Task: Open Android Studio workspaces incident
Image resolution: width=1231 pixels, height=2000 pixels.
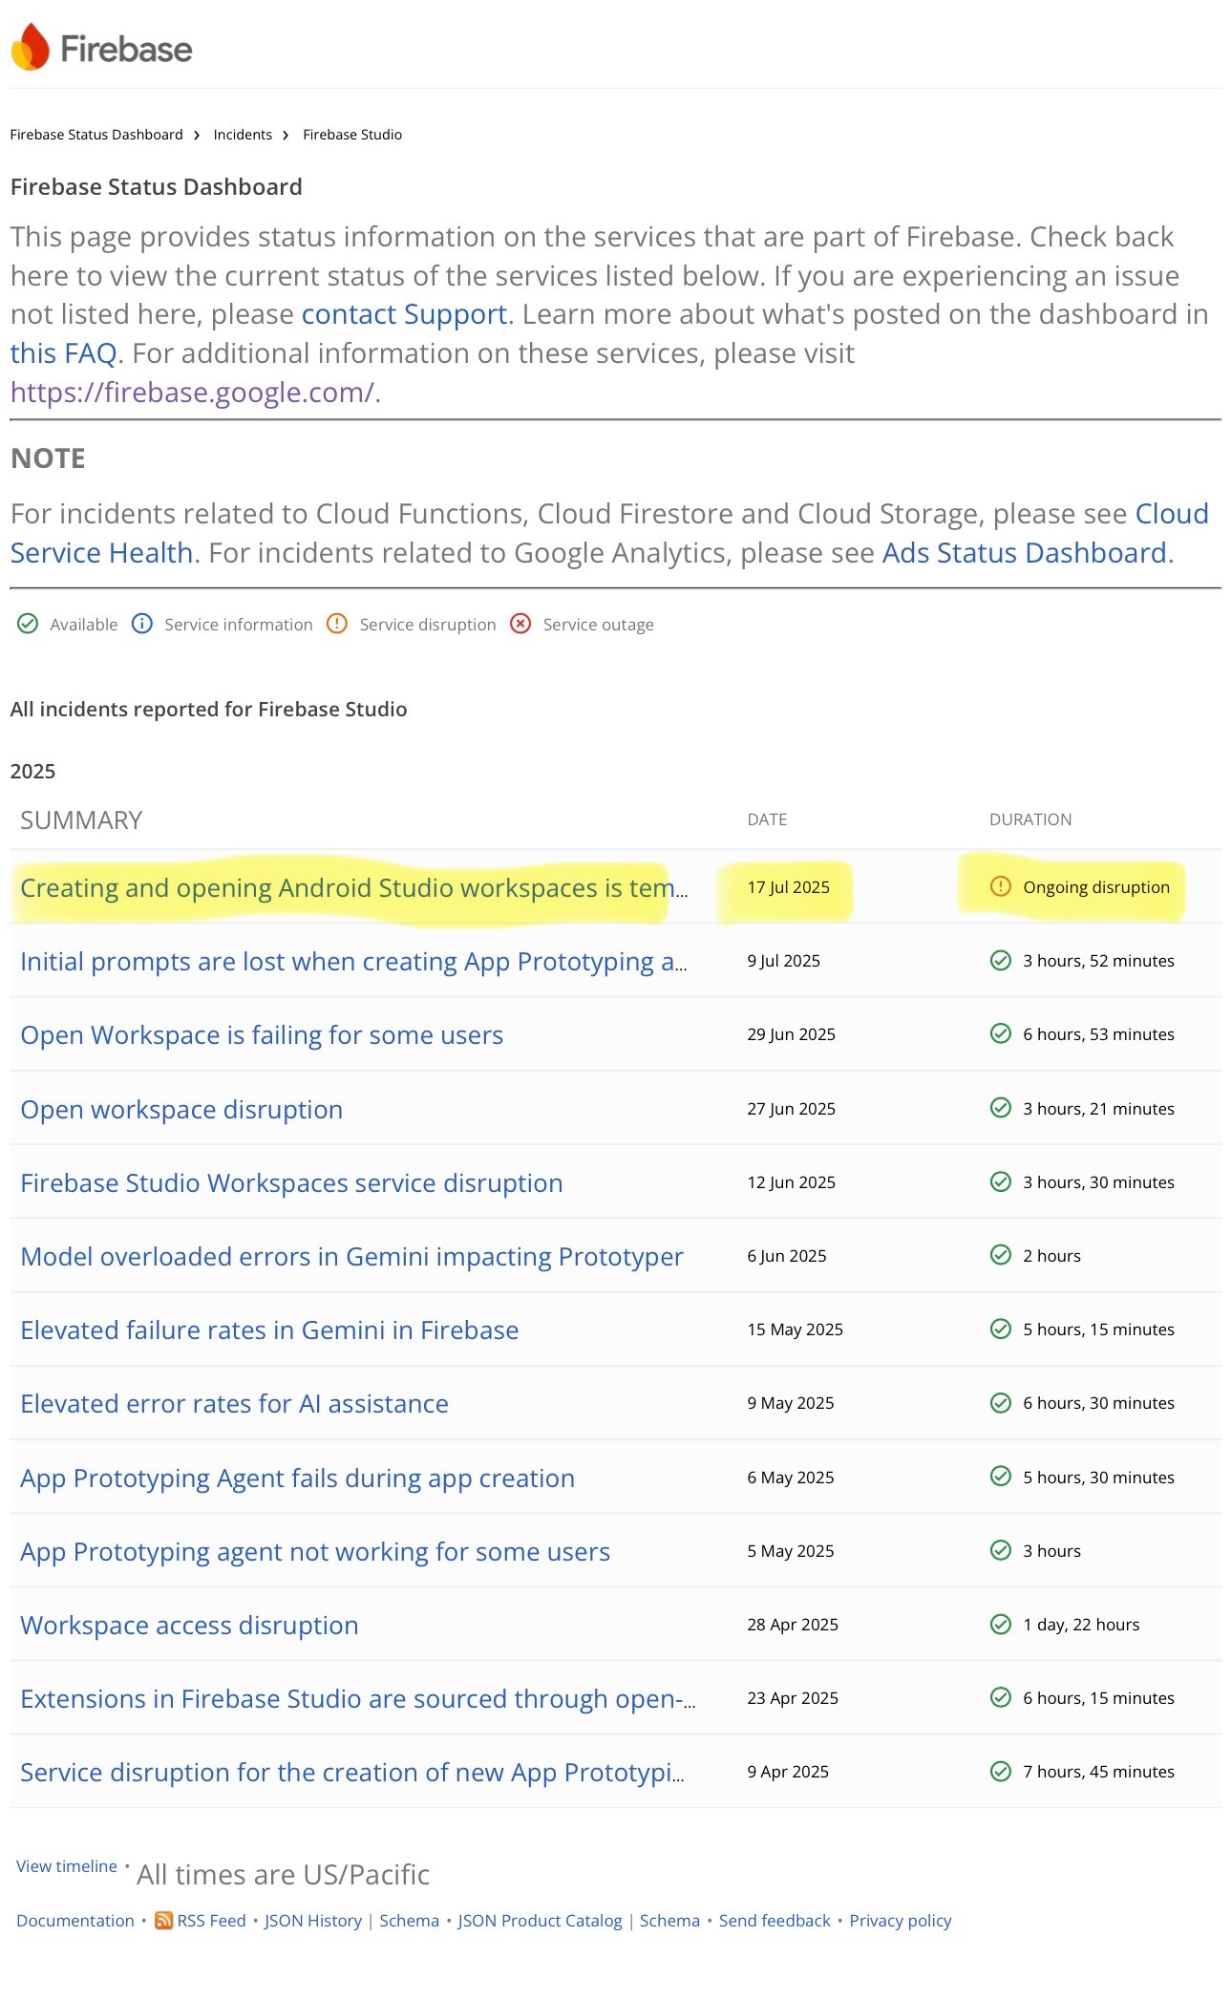Action: [x=353, y=888]
